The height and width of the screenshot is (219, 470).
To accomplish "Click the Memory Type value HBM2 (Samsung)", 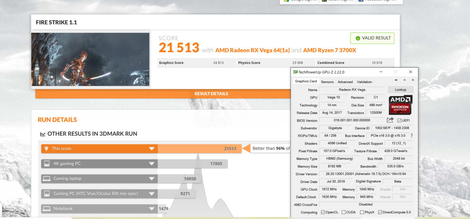I will tap(340, 159).
